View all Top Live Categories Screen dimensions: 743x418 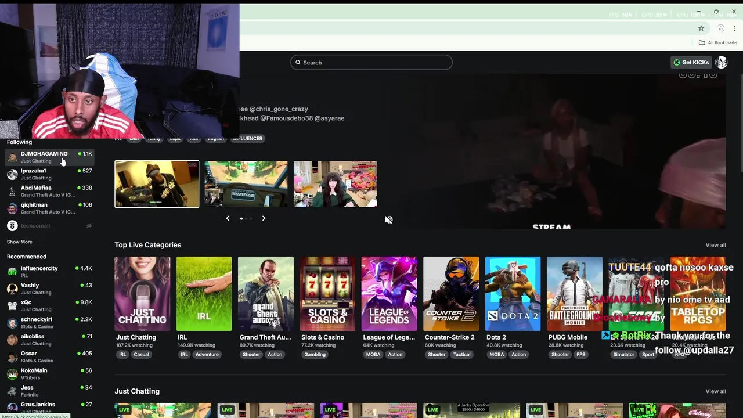point(716,245)
